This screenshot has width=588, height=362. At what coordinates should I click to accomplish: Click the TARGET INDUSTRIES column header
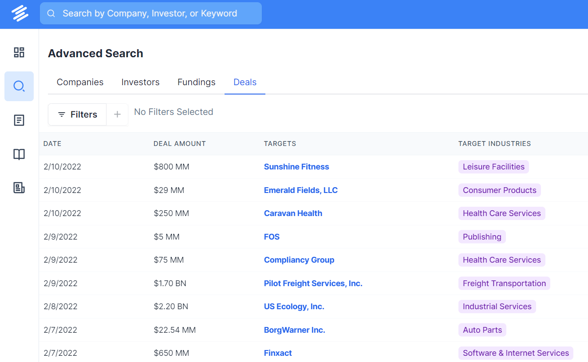[494, 144]
